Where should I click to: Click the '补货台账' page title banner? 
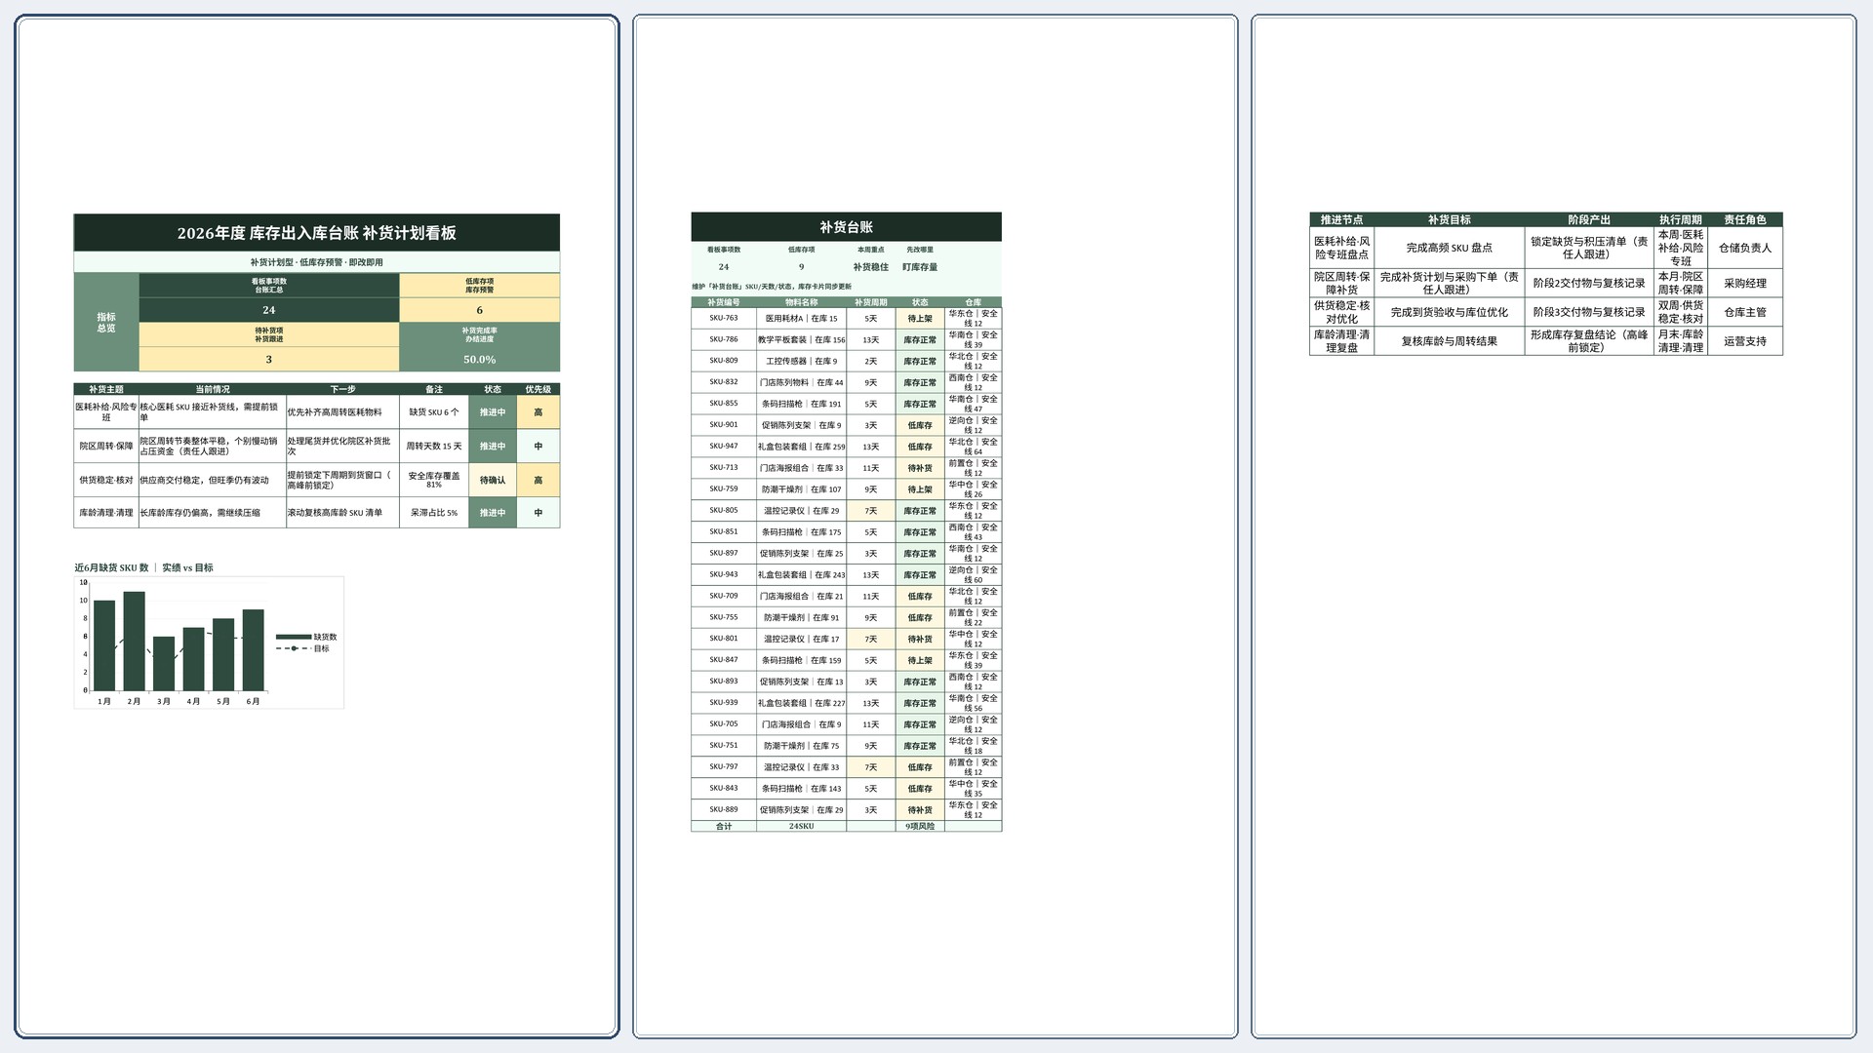[x=846, y=227]
